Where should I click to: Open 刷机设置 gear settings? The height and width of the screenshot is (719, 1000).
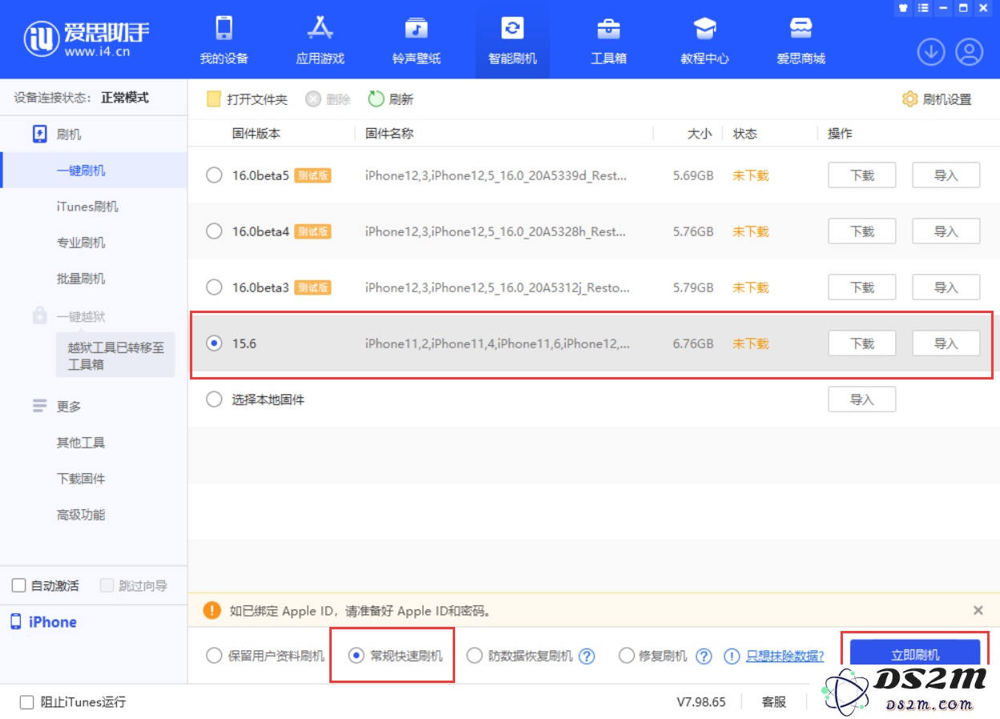[x=937, y=99]
